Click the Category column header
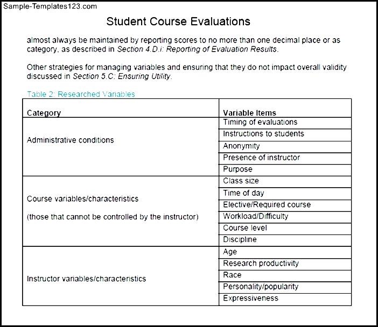The image size is (378, 327). 44,113
